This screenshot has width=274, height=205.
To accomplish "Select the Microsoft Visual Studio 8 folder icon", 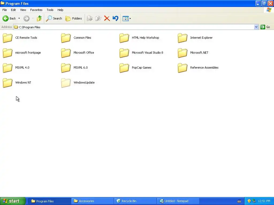I will (124, 53).
